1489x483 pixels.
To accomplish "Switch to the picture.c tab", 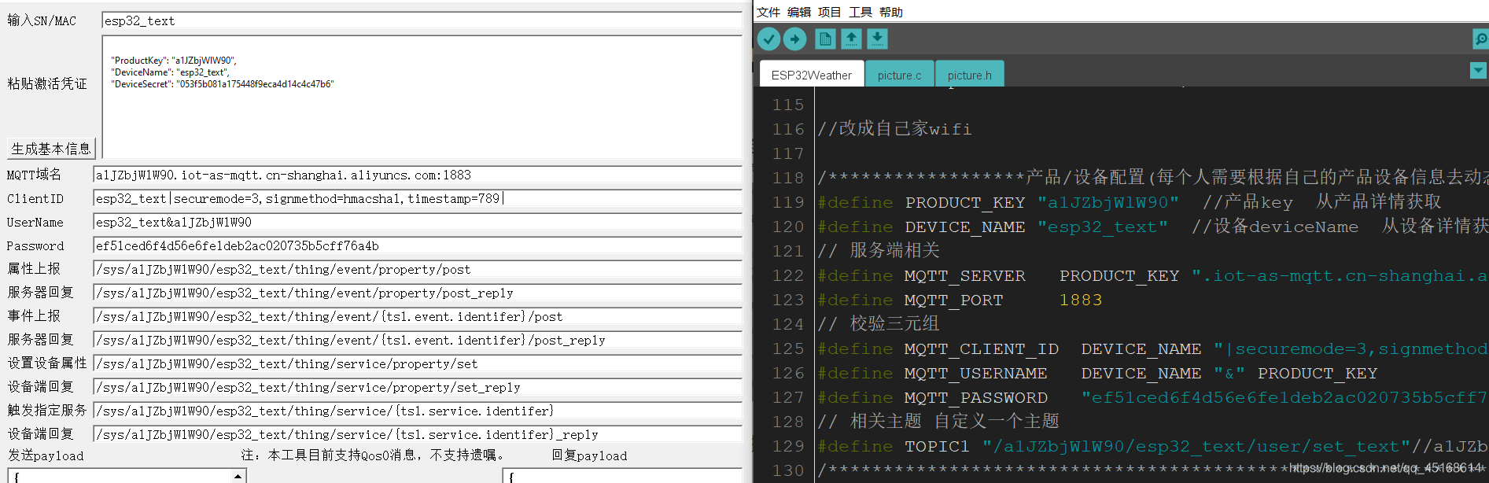I will click(x=900, y=75).
